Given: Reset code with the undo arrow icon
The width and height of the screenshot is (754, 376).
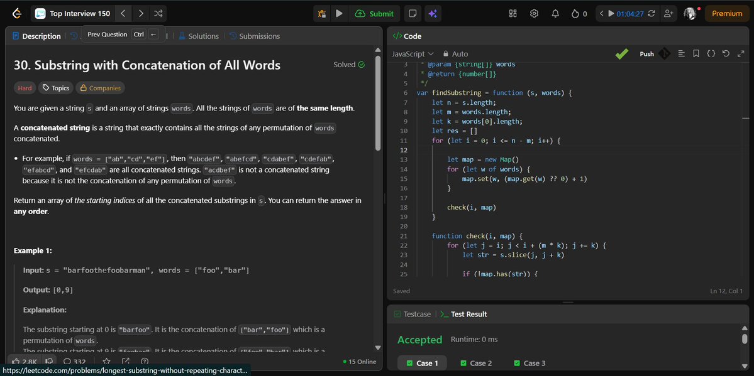Looking at the screenshot, I should [726, 54].
